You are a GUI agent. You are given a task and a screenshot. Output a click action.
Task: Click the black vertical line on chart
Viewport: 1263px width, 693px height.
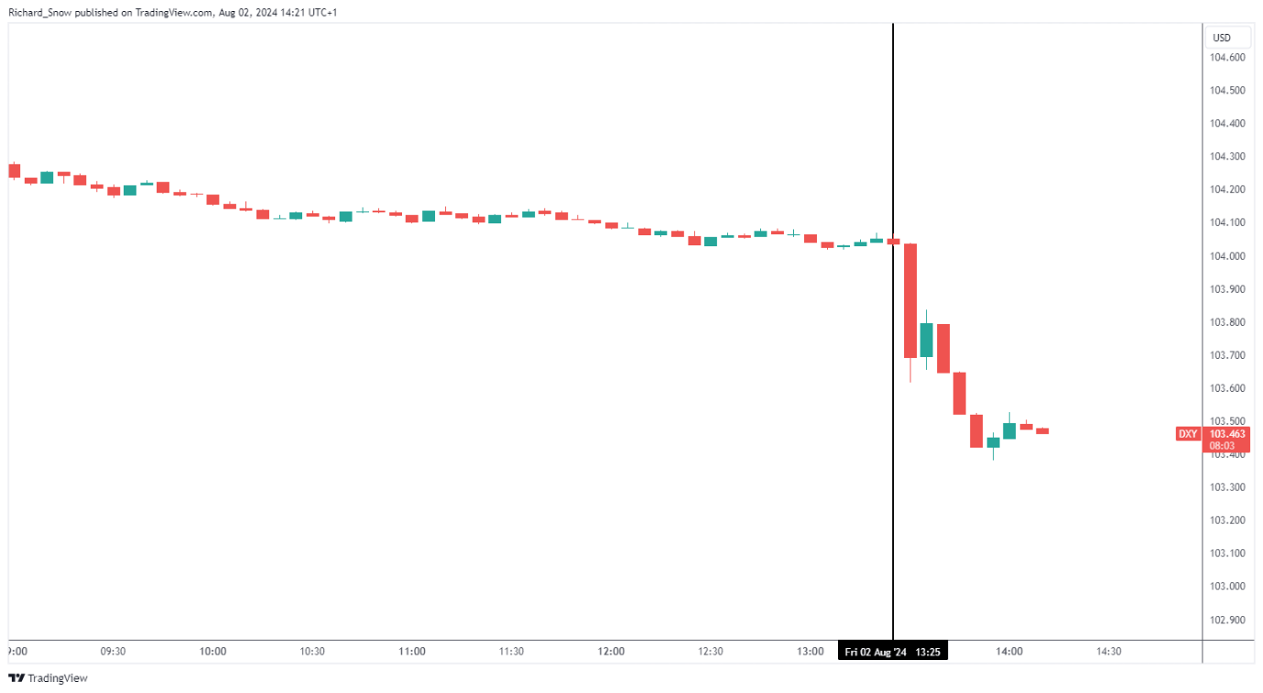(893, 137)
